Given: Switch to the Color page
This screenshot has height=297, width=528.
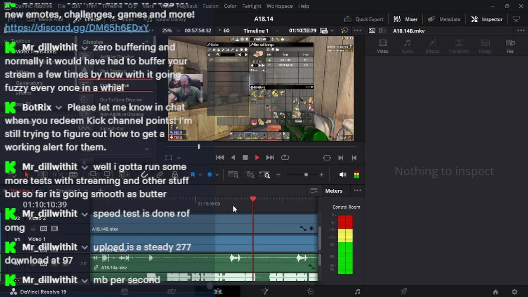Looking at the screenshot, I should point(311,292).
